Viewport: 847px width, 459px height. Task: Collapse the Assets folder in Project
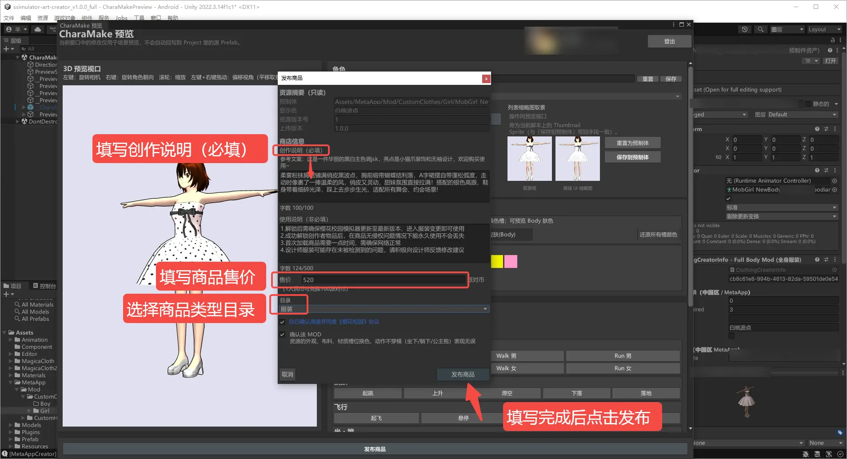4,332
